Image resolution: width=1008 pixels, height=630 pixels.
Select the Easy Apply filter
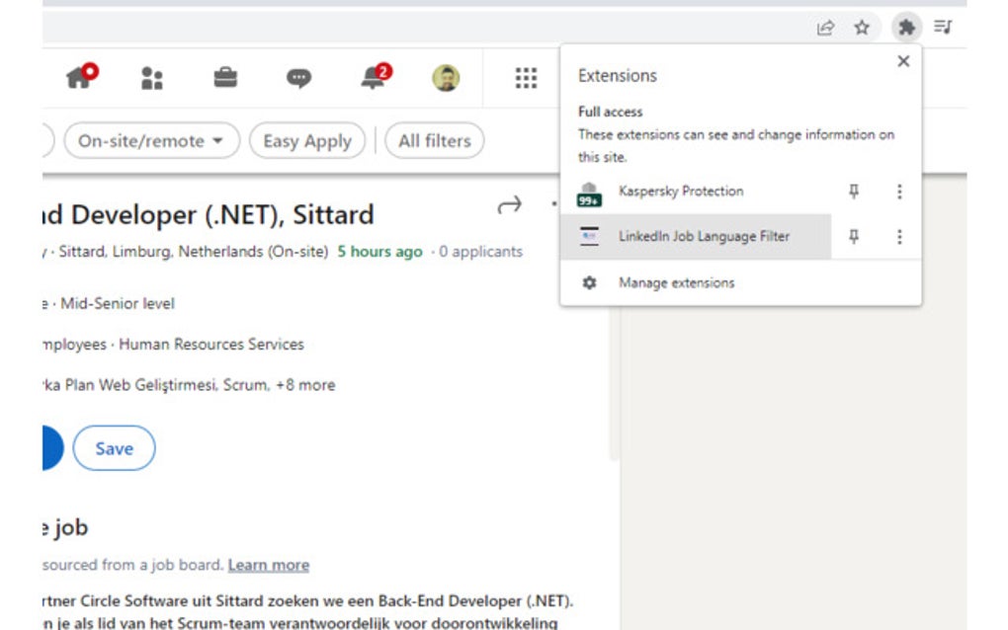307,140
